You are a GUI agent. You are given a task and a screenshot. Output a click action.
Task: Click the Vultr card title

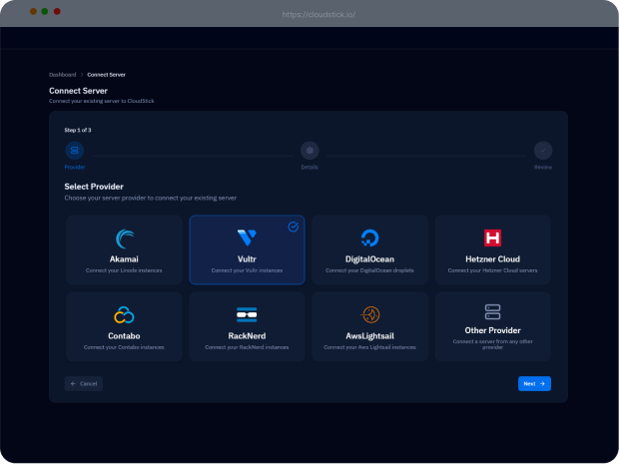click(247, 259)
